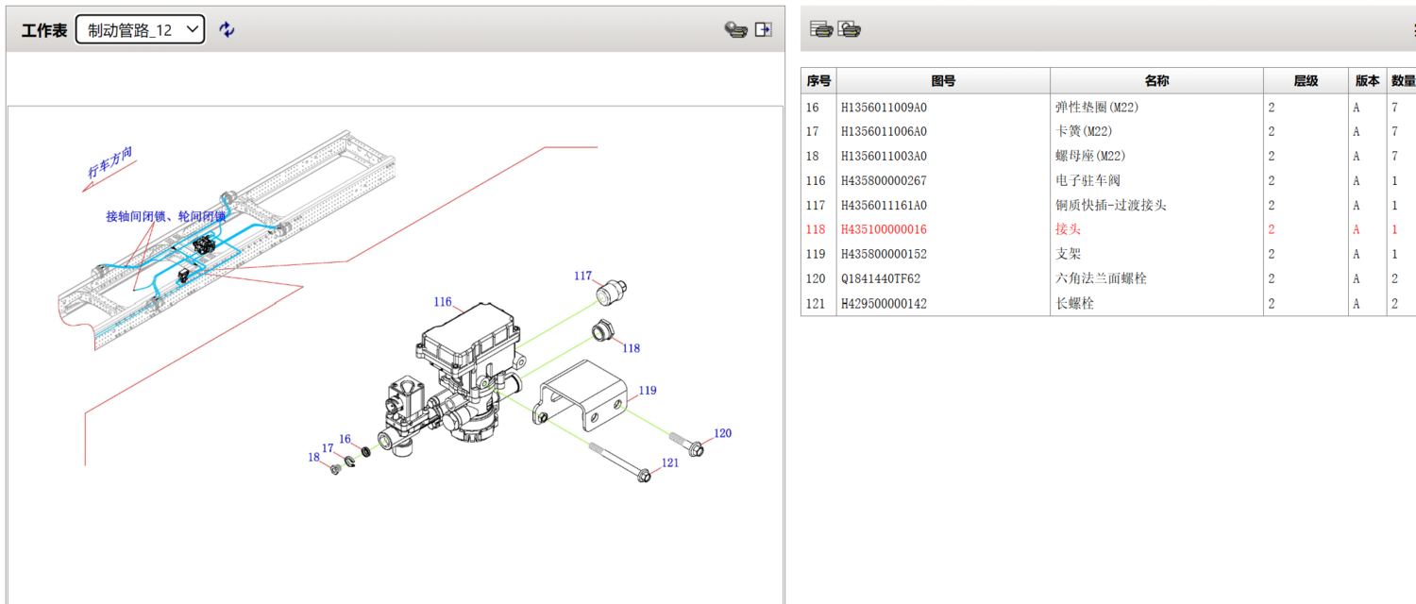
Task: Click callout number 119 for the bracket
Action: [x=647, y=390]
